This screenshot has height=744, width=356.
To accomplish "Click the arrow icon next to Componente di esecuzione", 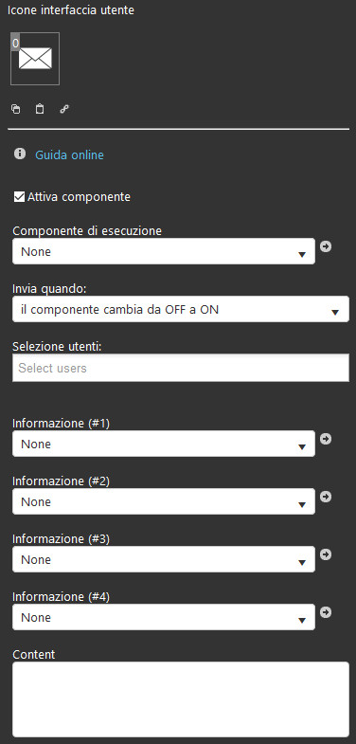I will (x=326, y=246).
